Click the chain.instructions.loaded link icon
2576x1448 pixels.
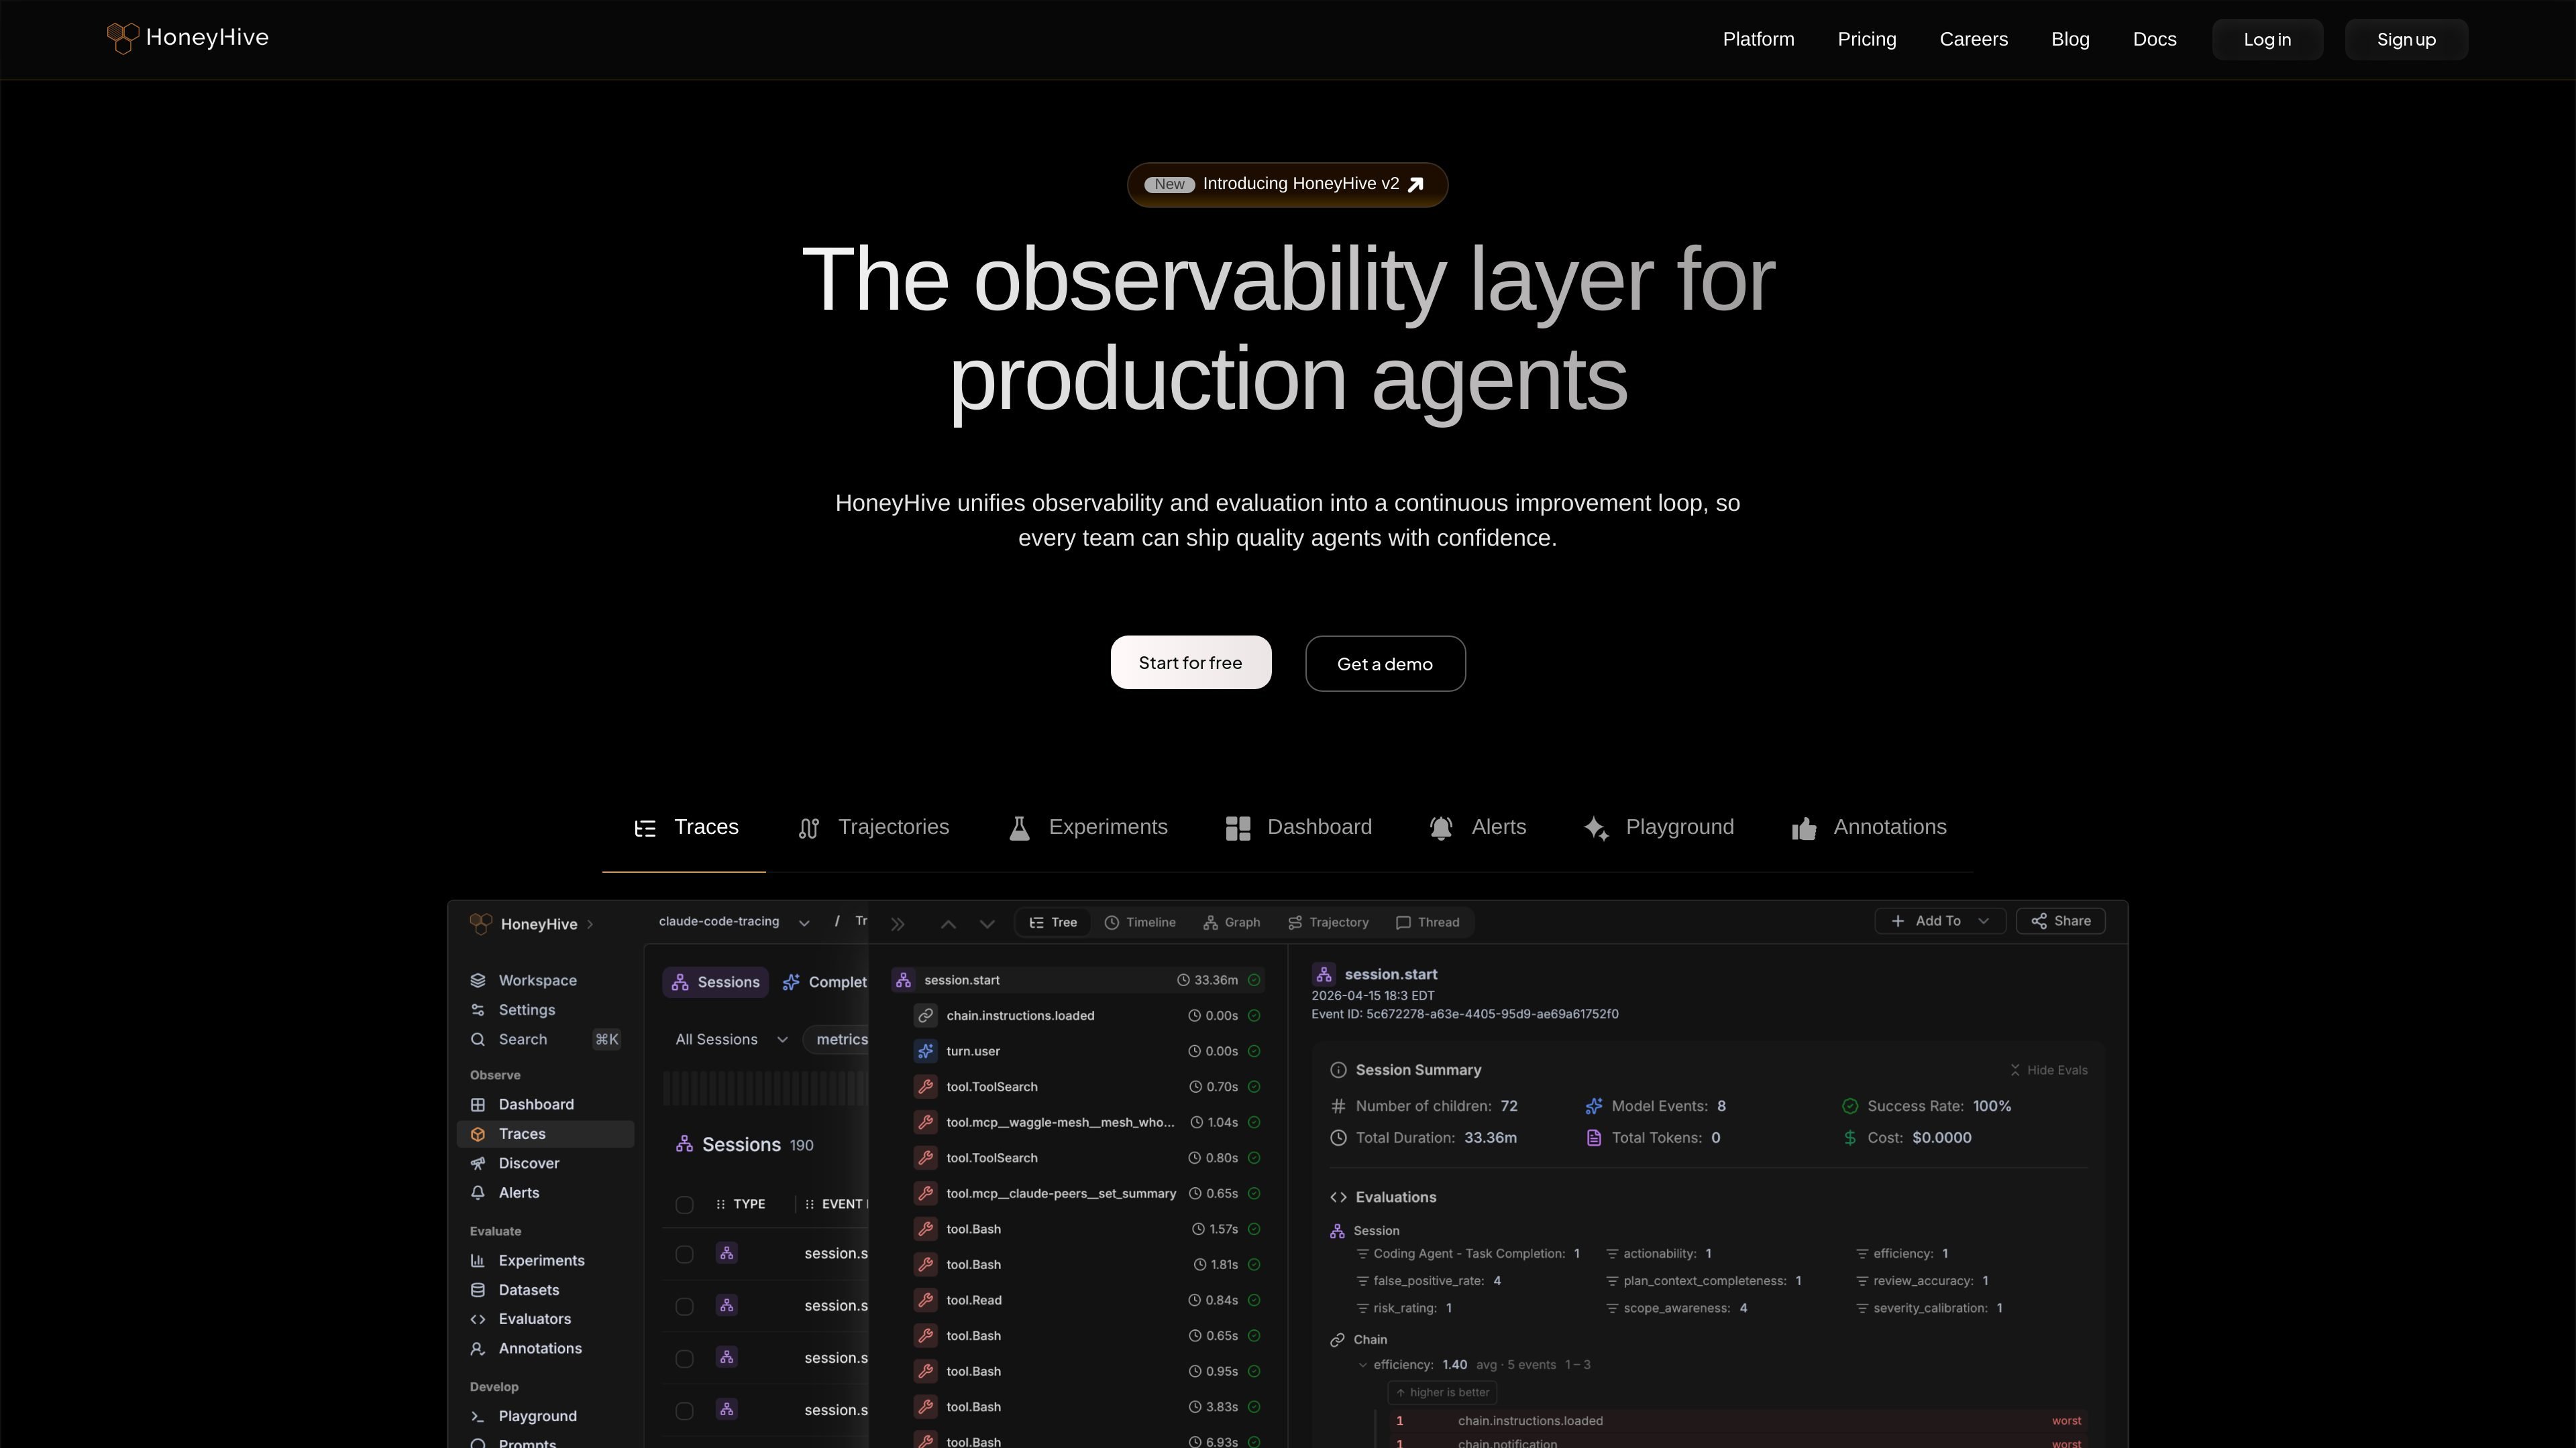(926, 1016)
